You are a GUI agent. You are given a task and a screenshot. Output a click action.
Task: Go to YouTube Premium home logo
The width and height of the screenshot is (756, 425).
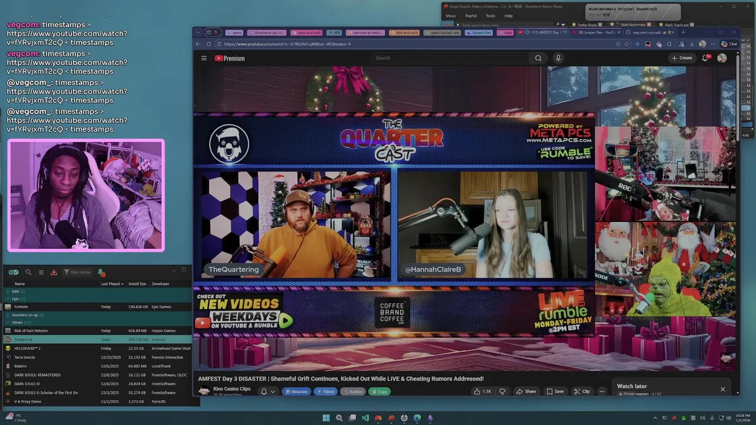[230, 58]
